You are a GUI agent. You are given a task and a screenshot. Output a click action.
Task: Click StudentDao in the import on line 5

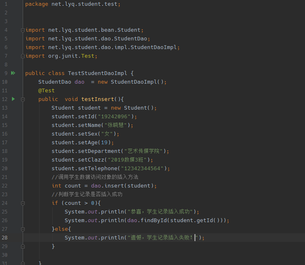coord(131,38)
